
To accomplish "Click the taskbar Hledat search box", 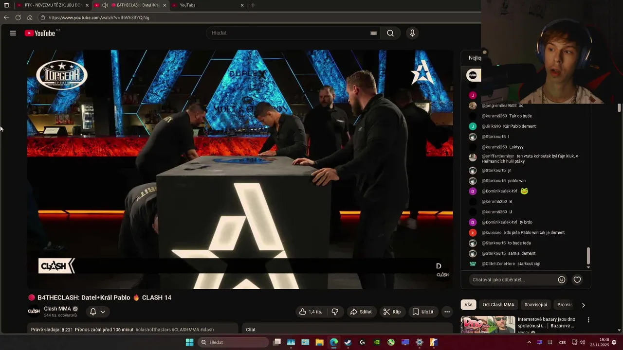I will pos(234,342).
